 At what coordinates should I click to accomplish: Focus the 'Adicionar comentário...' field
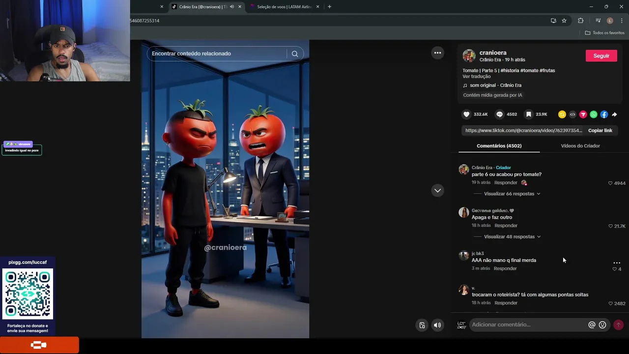point(528,324)
